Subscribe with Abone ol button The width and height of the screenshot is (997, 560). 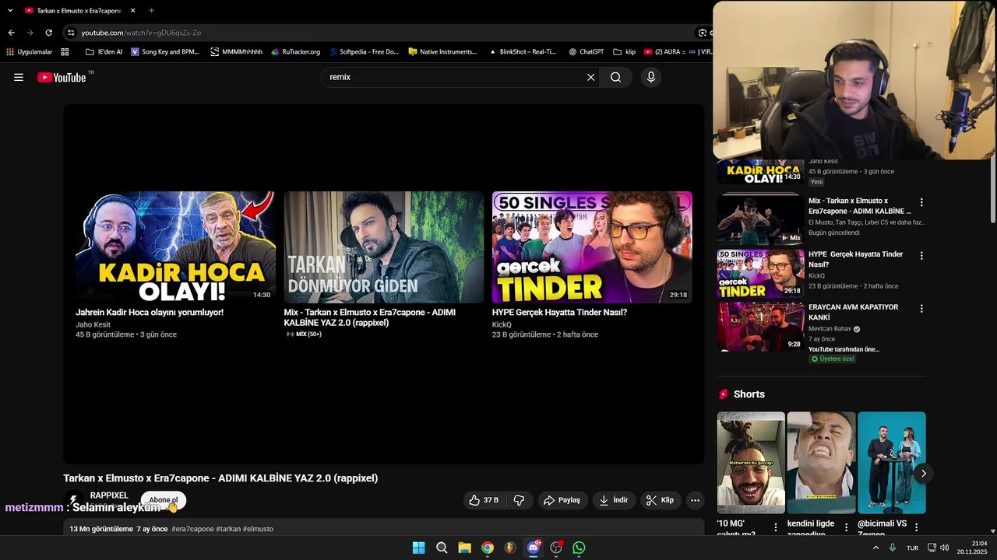click(x=164, y=500)
